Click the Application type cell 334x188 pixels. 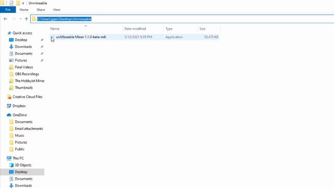[174, 37]
